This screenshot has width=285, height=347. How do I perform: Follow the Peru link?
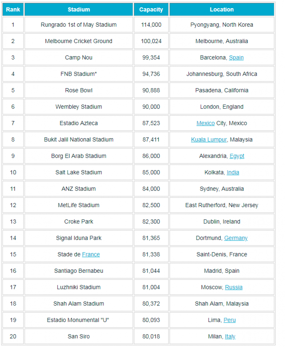(230, 320)
